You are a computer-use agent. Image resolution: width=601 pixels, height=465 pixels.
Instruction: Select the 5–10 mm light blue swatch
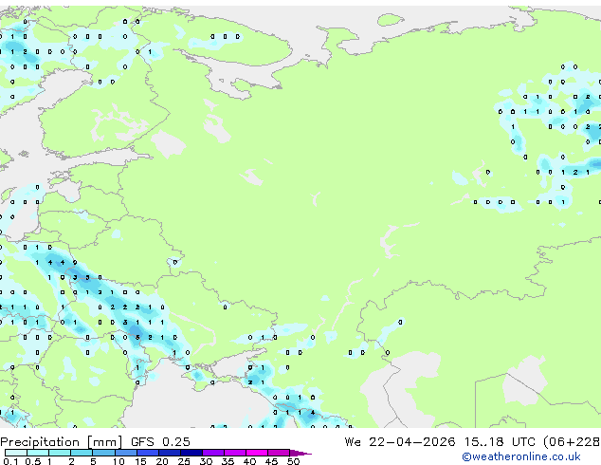tap(103, 453)
